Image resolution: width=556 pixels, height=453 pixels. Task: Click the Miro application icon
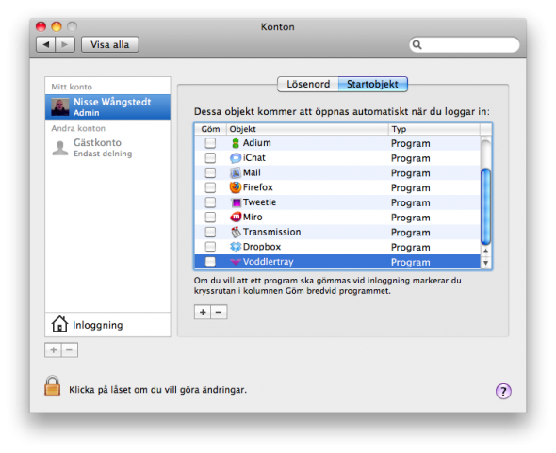[236, 217]
